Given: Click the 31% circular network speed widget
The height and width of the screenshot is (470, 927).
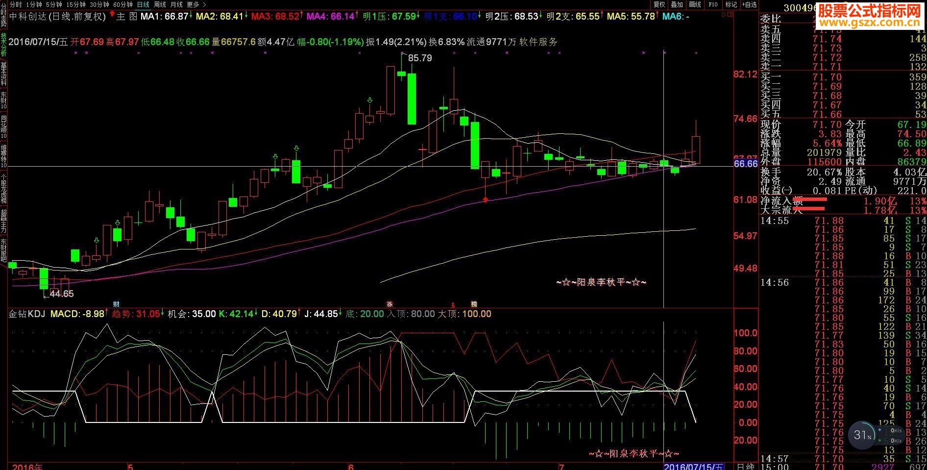Looking at the screenshot, I should (863, 435).
